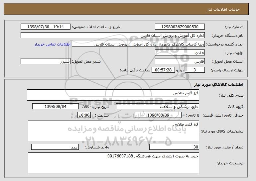
Task: Select the واحد شمارش label
Action: click(96, 147)
